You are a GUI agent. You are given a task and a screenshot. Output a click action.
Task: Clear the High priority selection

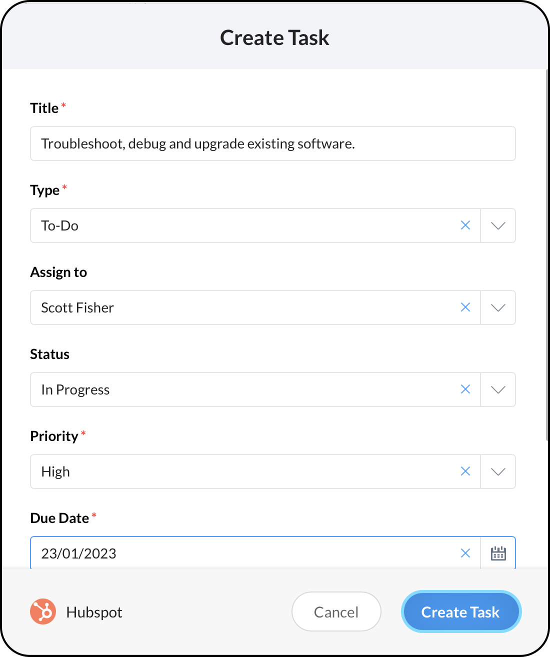click(x=465, y=471)
